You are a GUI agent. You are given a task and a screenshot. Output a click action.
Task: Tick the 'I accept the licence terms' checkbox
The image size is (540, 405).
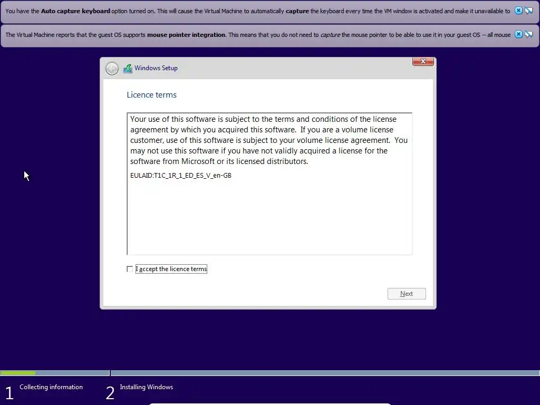[130, 269]
